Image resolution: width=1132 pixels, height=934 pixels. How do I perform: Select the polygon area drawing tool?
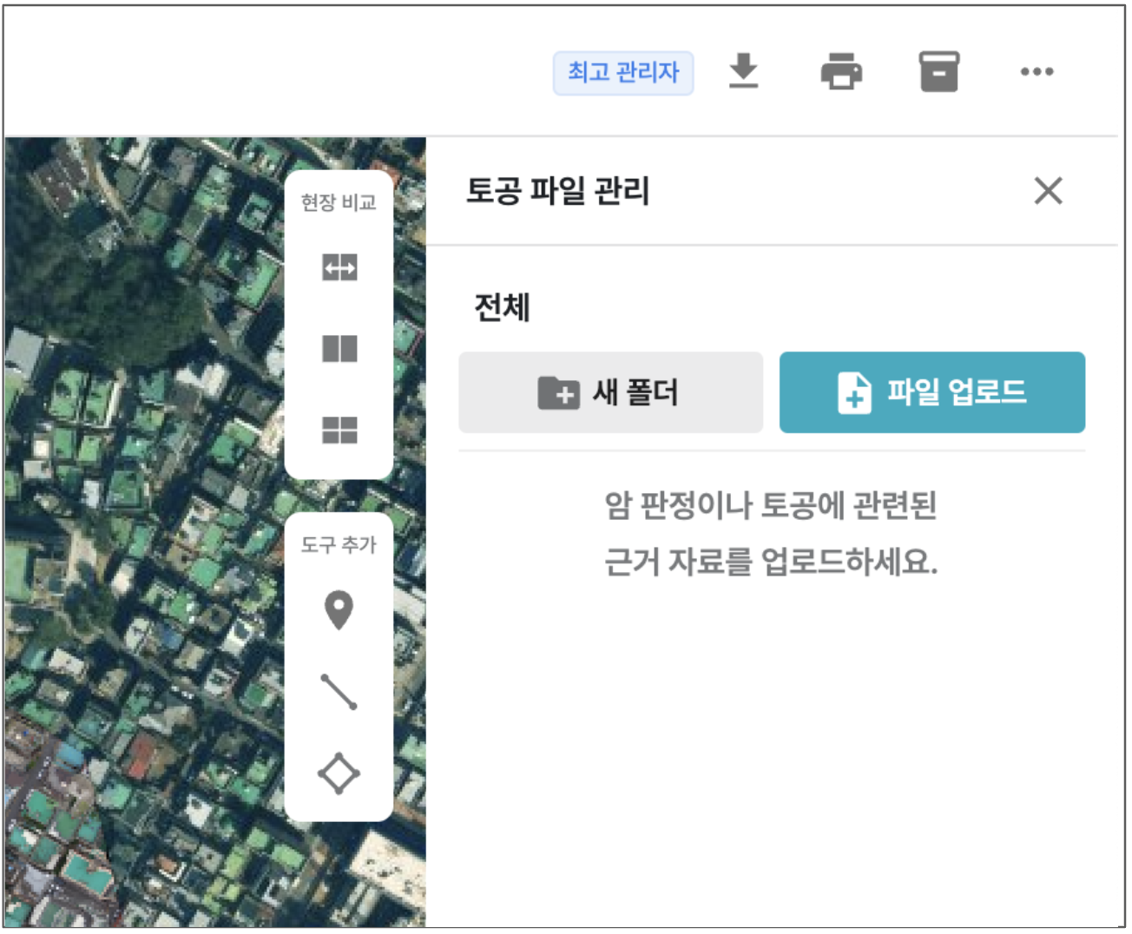(339, 773)
